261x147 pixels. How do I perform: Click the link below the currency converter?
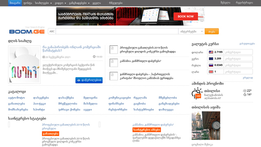[248, 78]
